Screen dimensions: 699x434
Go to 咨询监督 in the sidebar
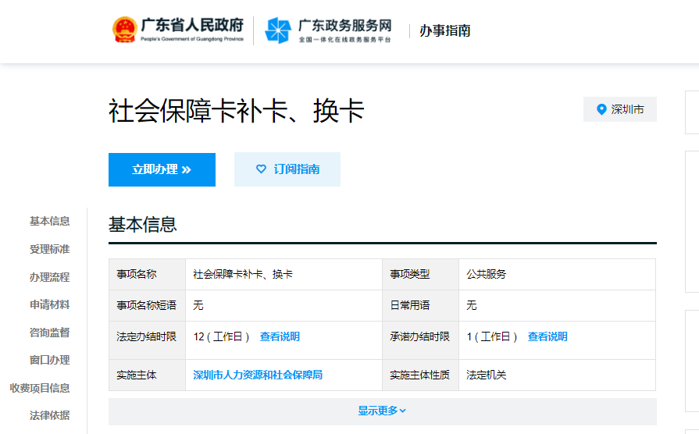coord(49,333)
